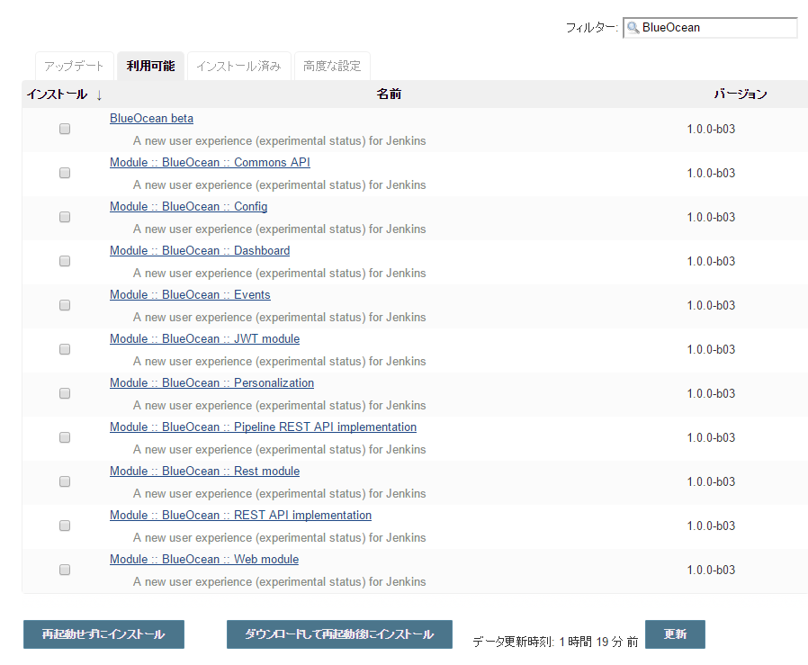Check the BlueOcean Personalization module checkbox
The image size is (808, 665).
click(64, 392)
